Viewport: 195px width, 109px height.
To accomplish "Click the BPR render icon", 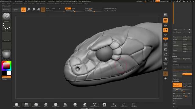I will (165, 15).
